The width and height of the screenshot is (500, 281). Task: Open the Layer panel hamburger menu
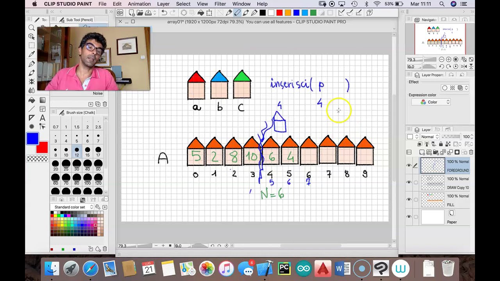pyautogui.click(x=409, y=130)
